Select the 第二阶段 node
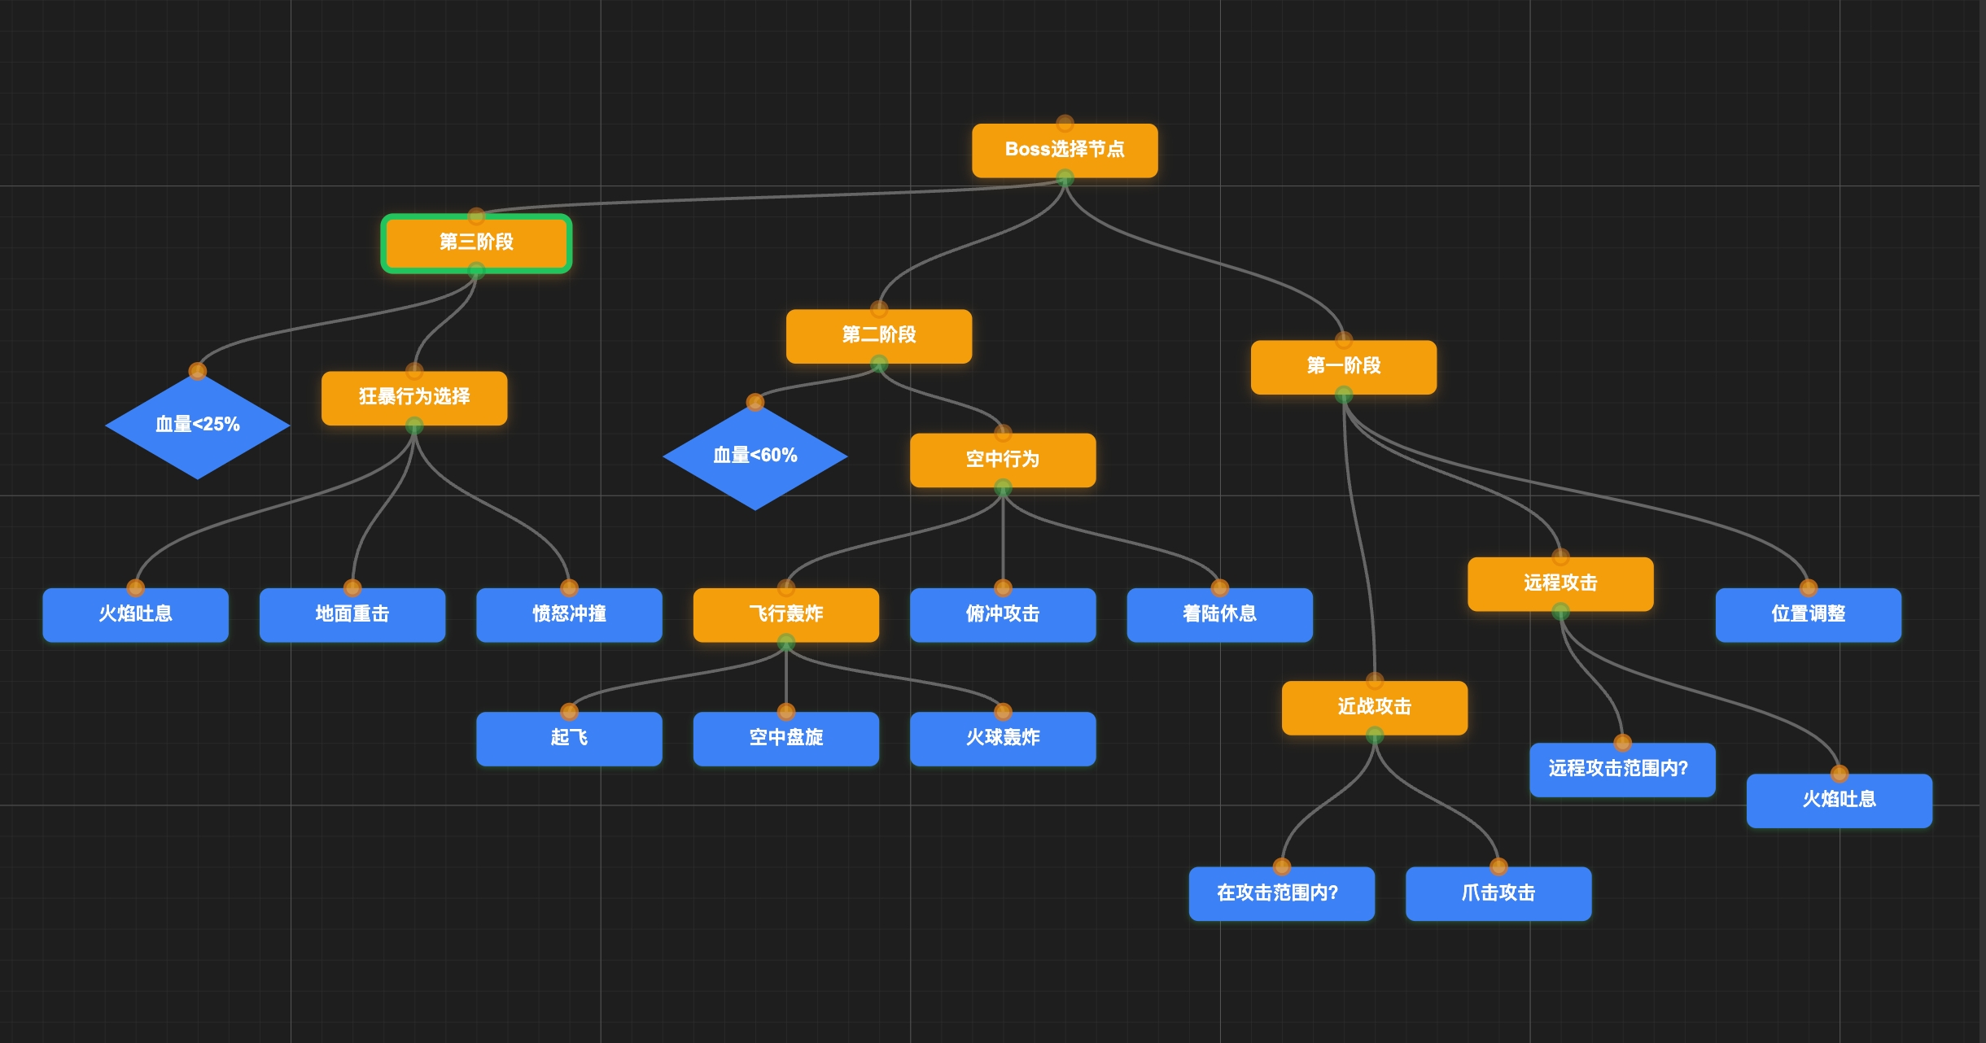1986x1043 pixels. click(878, 336)
